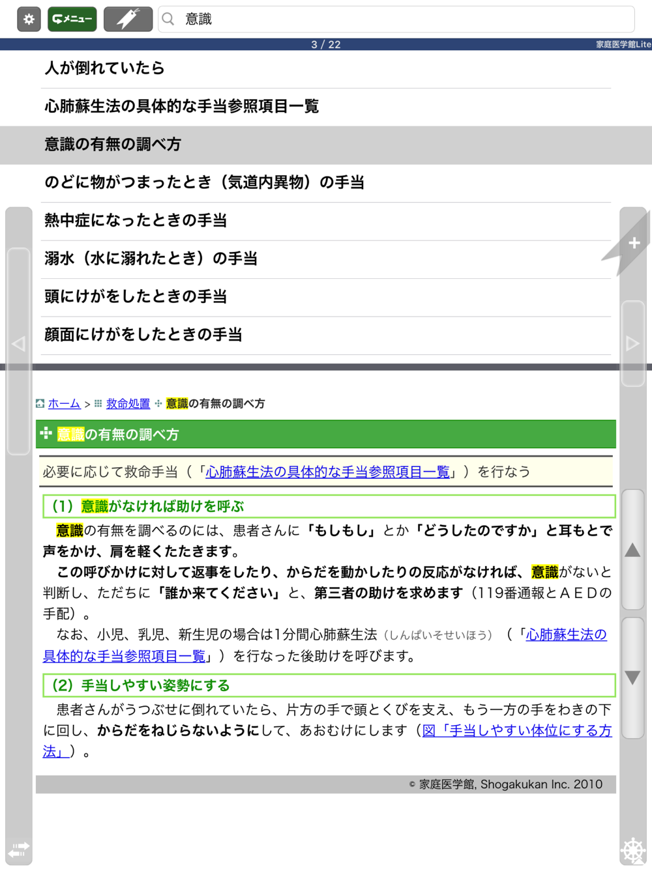Viewport: 652px width, 869px height.
Task: Open link 心肺蘇生法の具体的な手当参照項目一覧 in yellow box
Action: (x=327, y=472)
